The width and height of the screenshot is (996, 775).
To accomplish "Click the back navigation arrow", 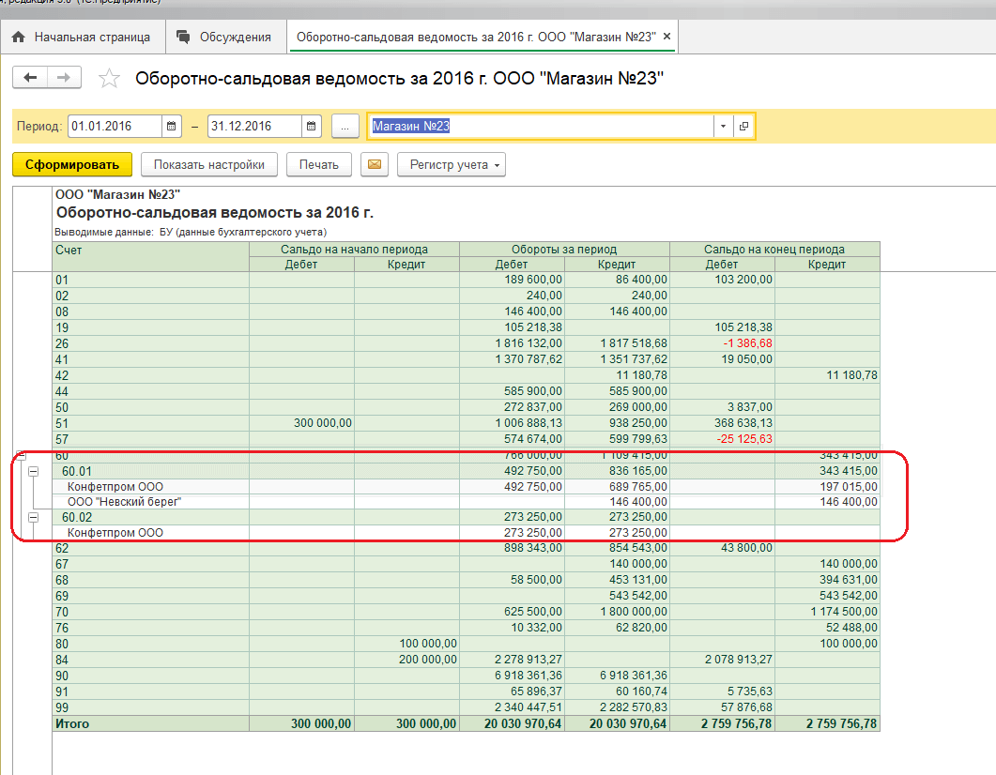I will point(30,78).
